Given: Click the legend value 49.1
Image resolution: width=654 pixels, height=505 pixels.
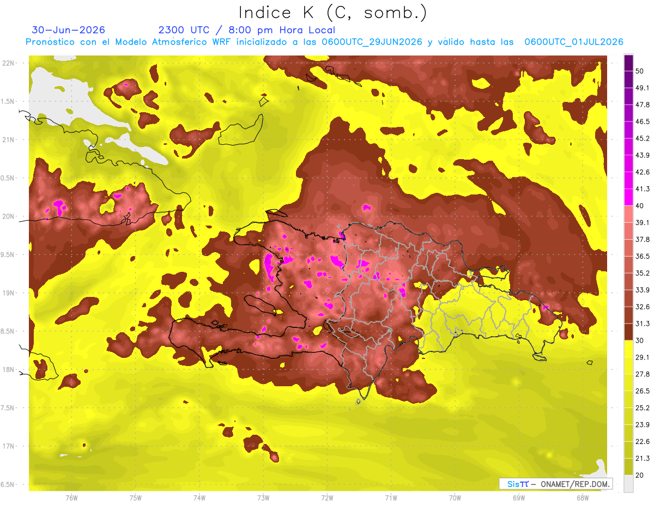Looking at the screenshot, I should click(642, 88).
